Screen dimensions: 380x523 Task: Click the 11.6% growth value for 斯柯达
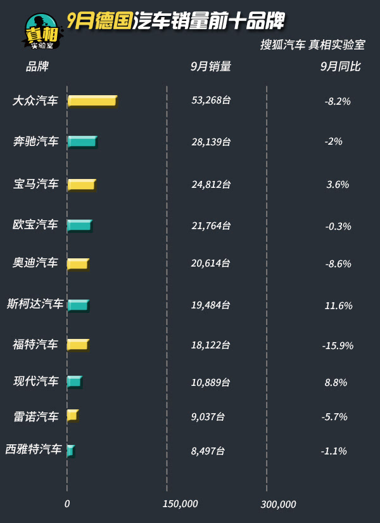click(338, 306)
